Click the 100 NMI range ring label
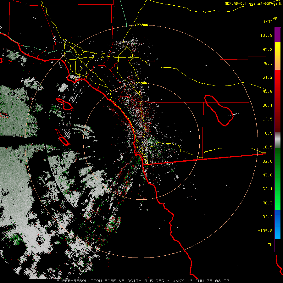 click(141, 25)
